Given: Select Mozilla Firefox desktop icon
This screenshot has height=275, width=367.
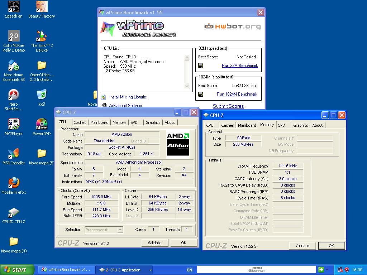Looking at the screenshot, I should [14, 186].
